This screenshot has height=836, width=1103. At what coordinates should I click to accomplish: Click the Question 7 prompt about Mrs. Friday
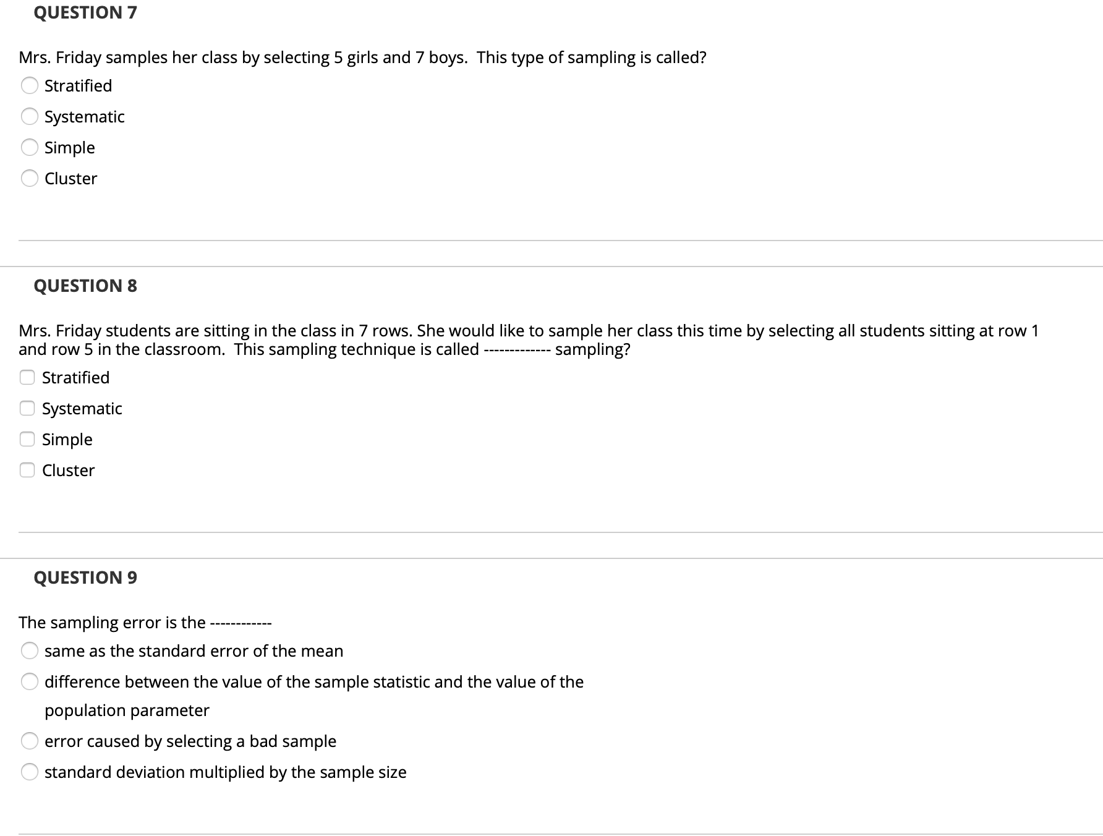pos(362,58)
